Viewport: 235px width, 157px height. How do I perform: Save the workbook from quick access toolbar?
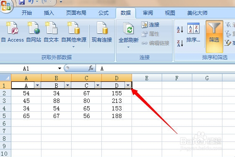coord(22,2)
